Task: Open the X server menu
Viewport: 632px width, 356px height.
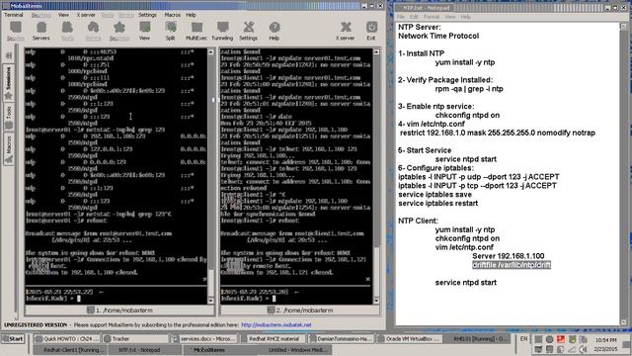Action: tap(86, 15)
